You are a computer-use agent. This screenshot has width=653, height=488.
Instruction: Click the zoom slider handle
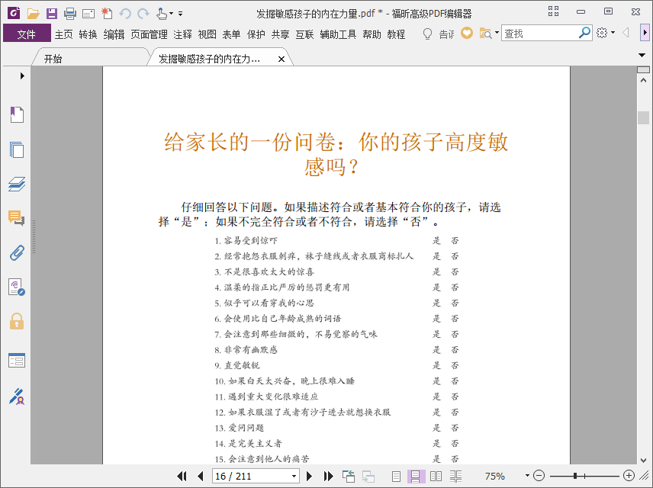[x=575, y=476]
